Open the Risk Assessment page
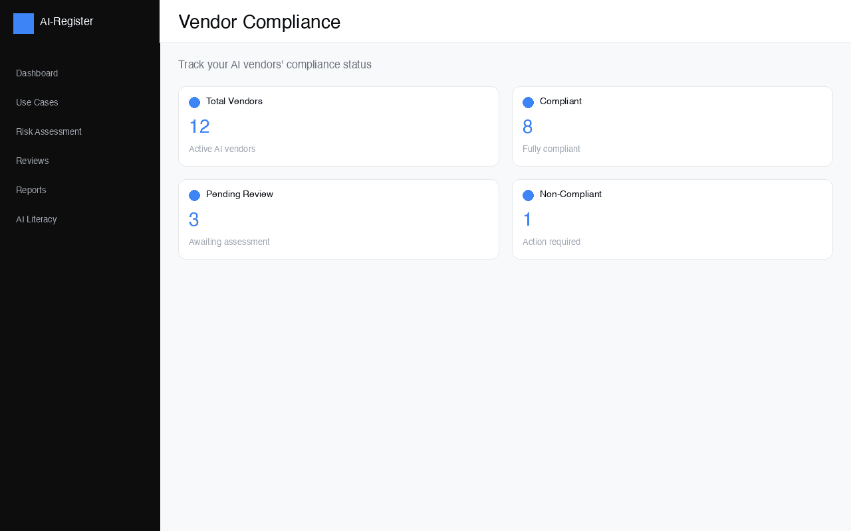The width and height of the screenshot is (851, 531). click(x=49, y=131)
